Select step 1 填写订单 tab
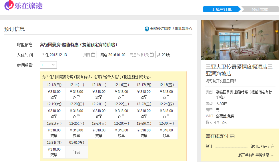 coord(222,9)
